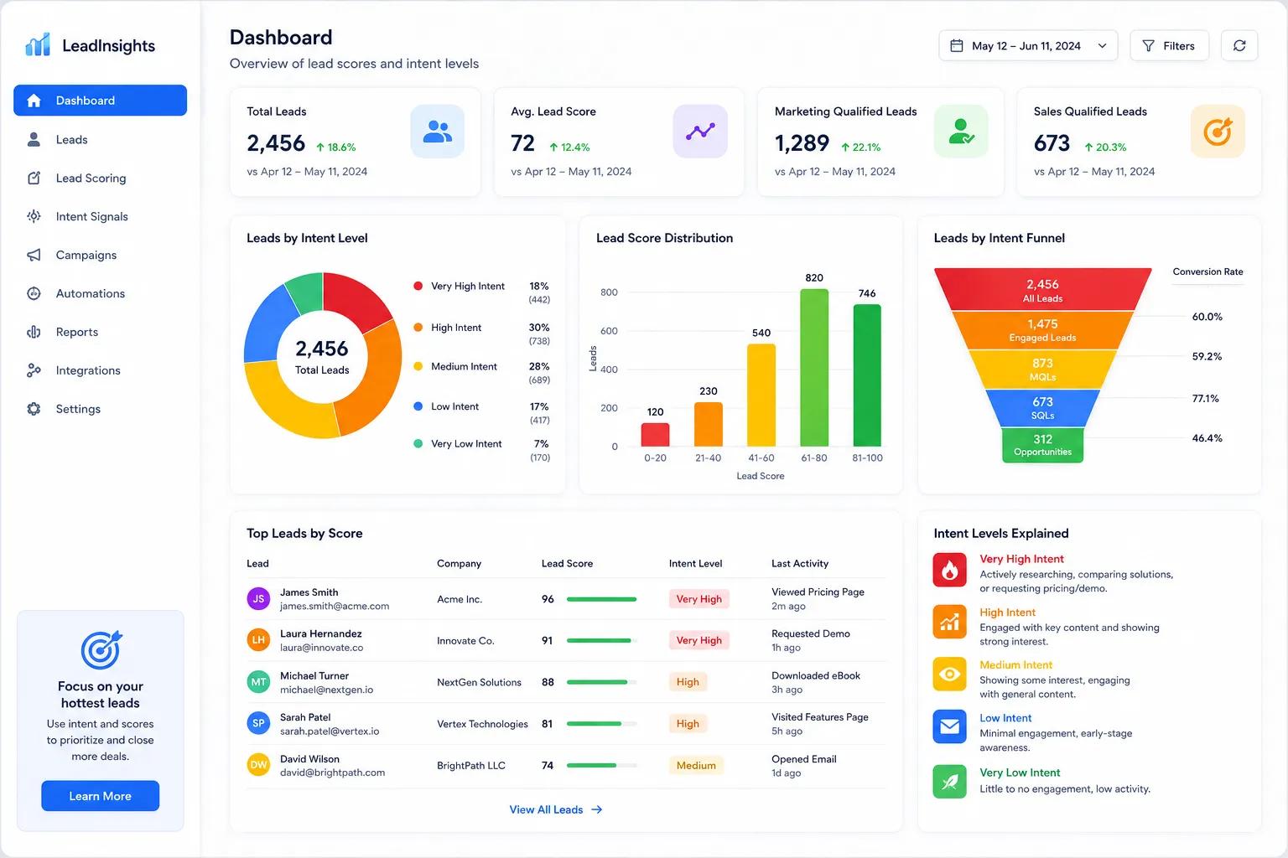This screenshot has width=1288, height=858.
Task: Click the MT avatar for Michael Turner
Action: pos(258,682)
